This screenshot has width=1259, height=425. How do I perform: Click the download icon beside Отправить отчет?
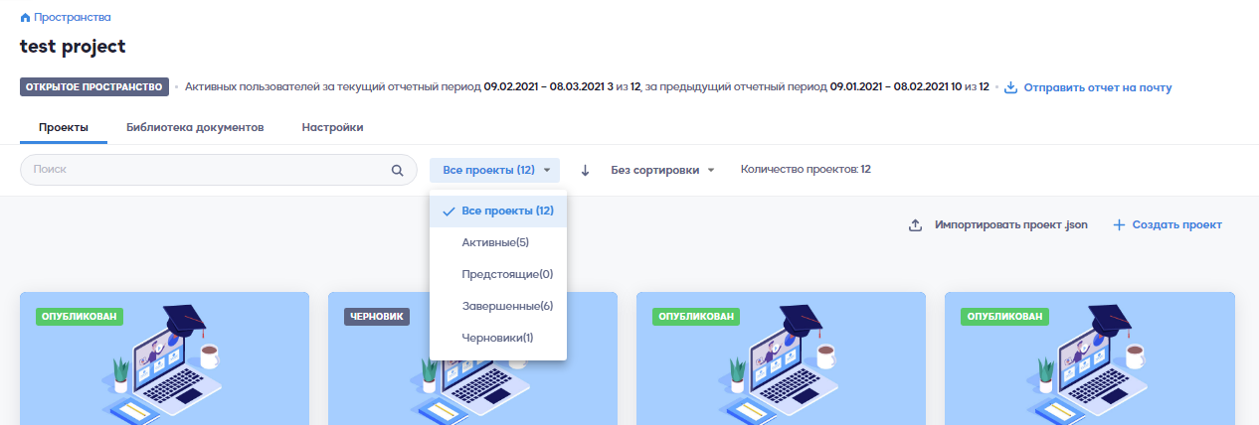tap(1010, 87)
